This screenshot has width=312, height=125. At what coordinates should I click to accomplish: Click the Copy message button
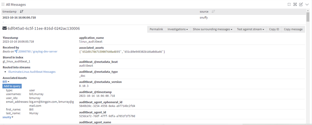293,29
